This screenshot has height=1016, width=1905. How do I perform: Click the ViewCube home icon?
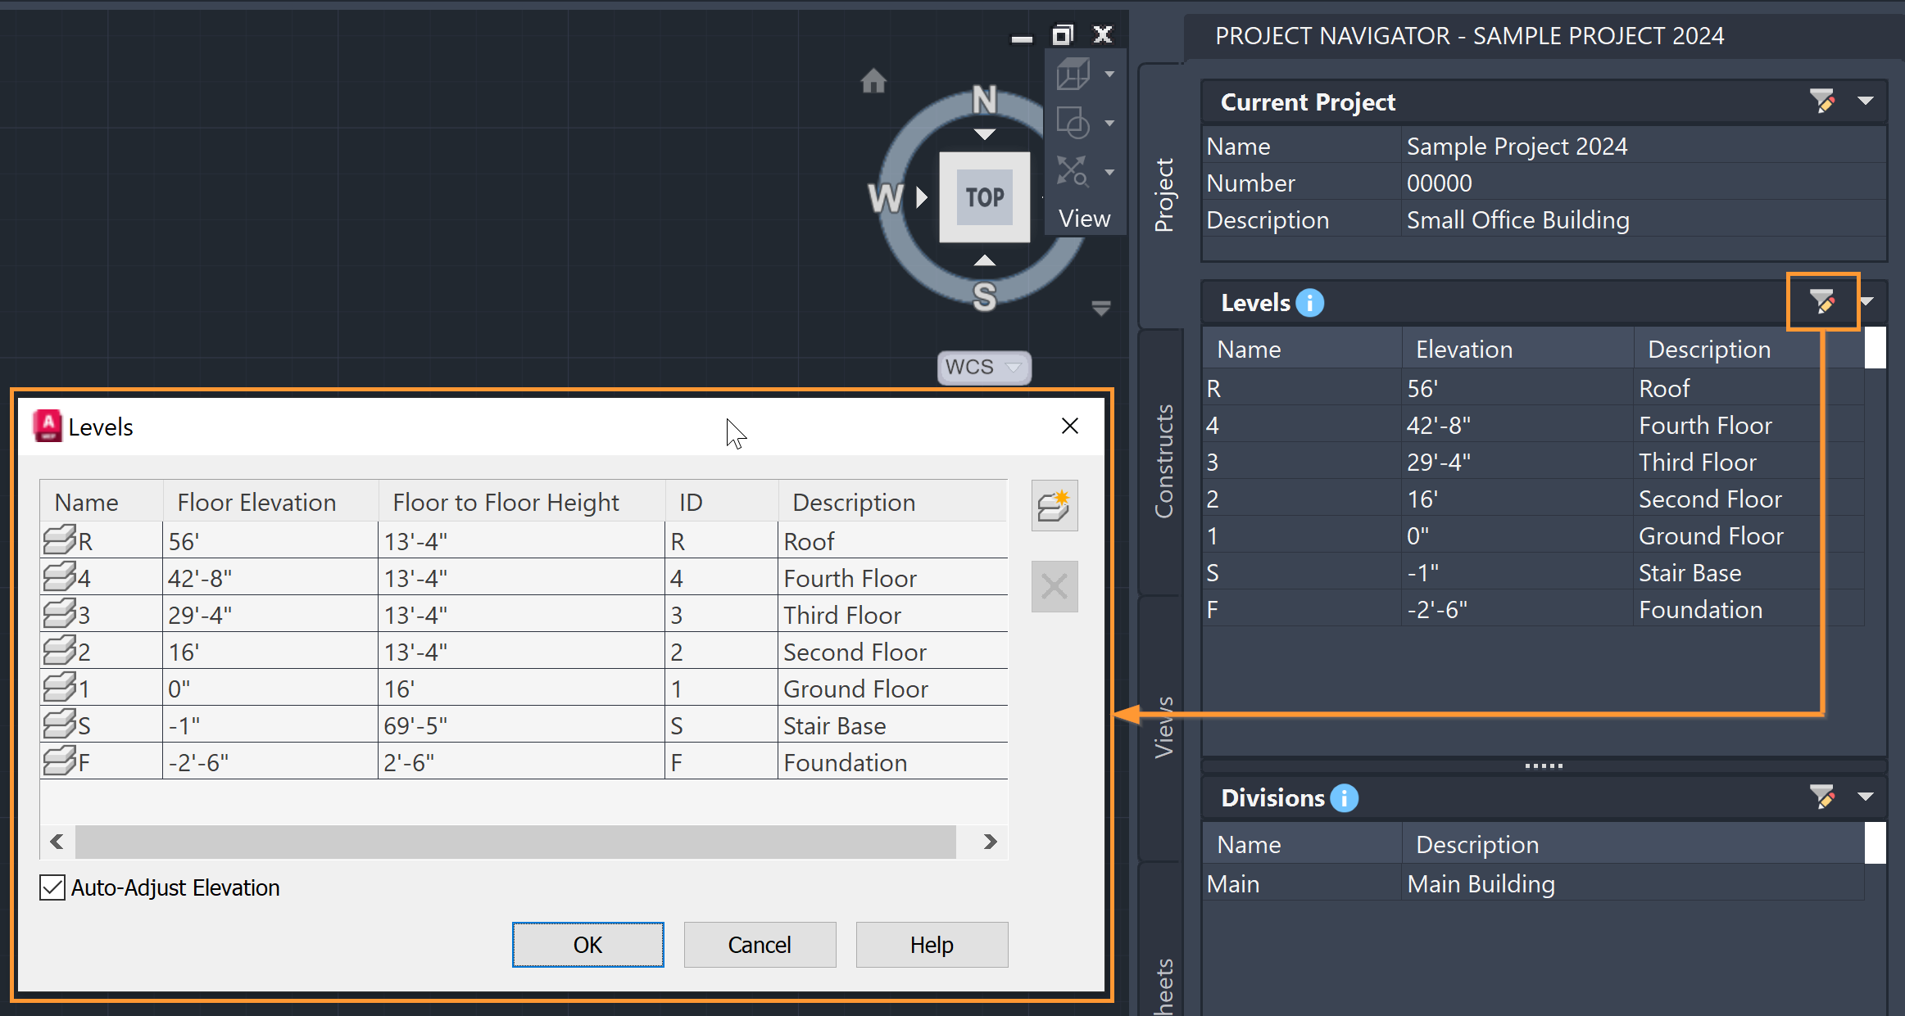[873, 81]
